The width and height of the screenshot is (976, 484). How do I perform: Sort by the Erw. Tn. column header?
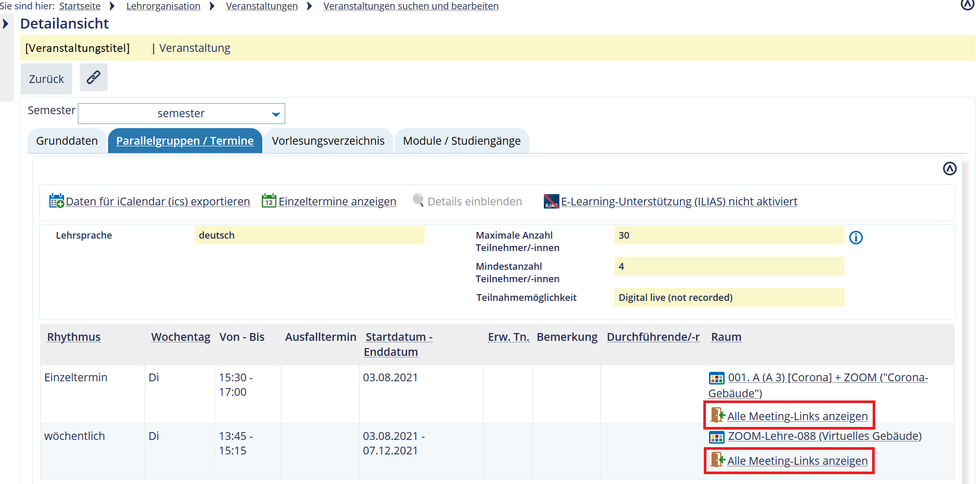tap(509, 337)
